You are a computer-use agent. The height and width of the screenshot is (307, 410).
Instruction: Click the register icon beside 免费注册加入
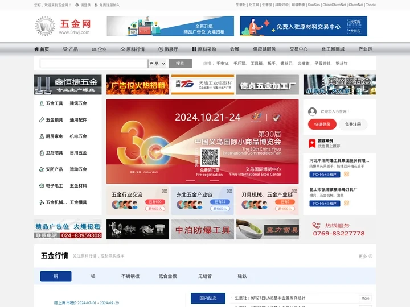click(x=96, y=5)
